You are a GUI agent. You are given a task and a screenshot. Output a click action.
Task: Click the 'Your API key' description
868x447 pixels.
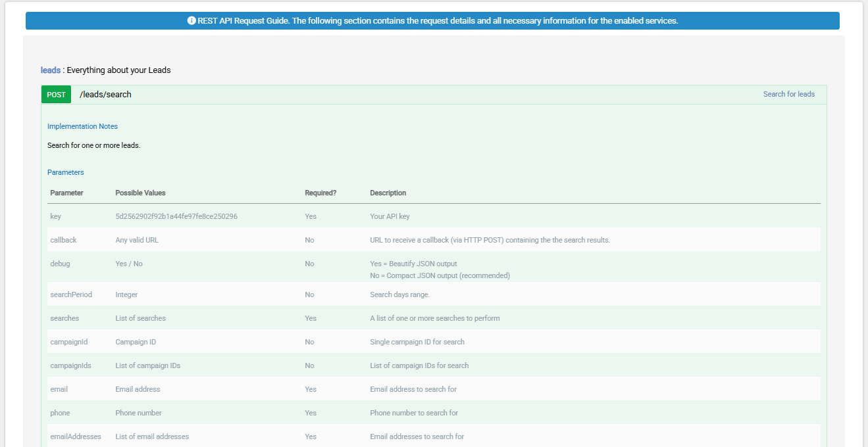[x=390, y=216]
